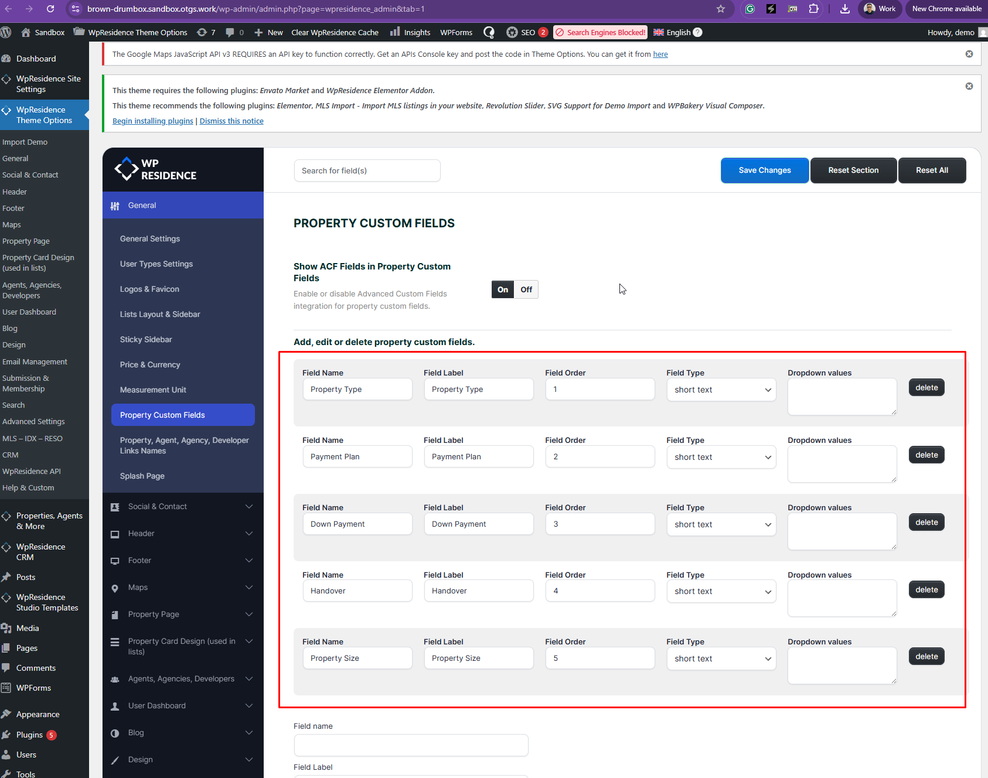Switch ACF Fields toggle to Off
The width and height of the screenshot is (988, 778).
point(526,289)
